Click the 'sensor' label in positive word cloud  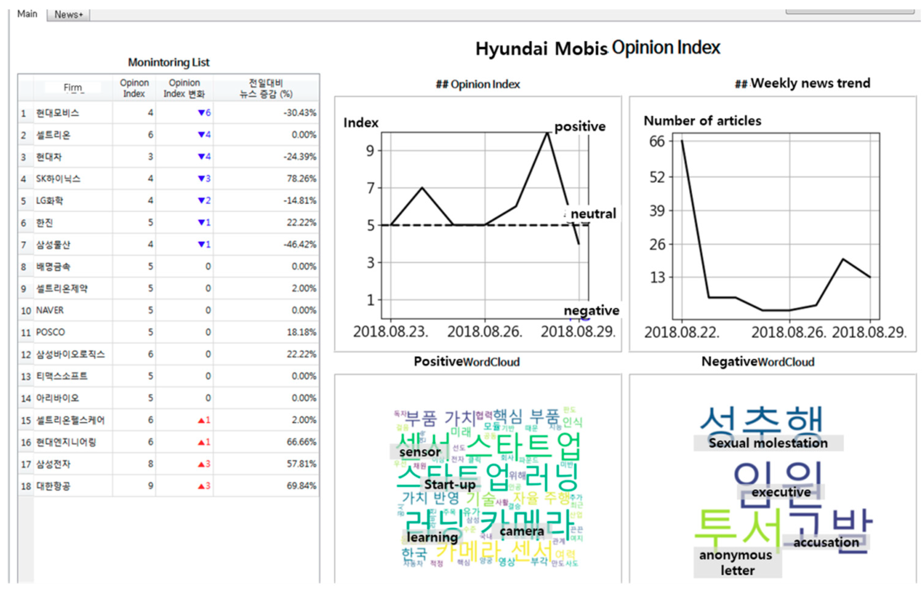(x=419, y=452)
